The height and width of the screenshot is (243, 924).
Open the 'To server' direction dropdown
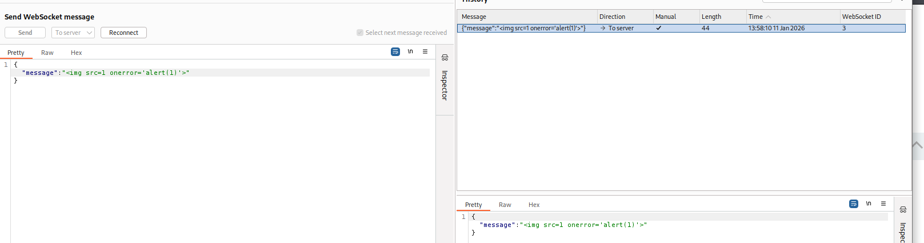(x=73, y=33)
